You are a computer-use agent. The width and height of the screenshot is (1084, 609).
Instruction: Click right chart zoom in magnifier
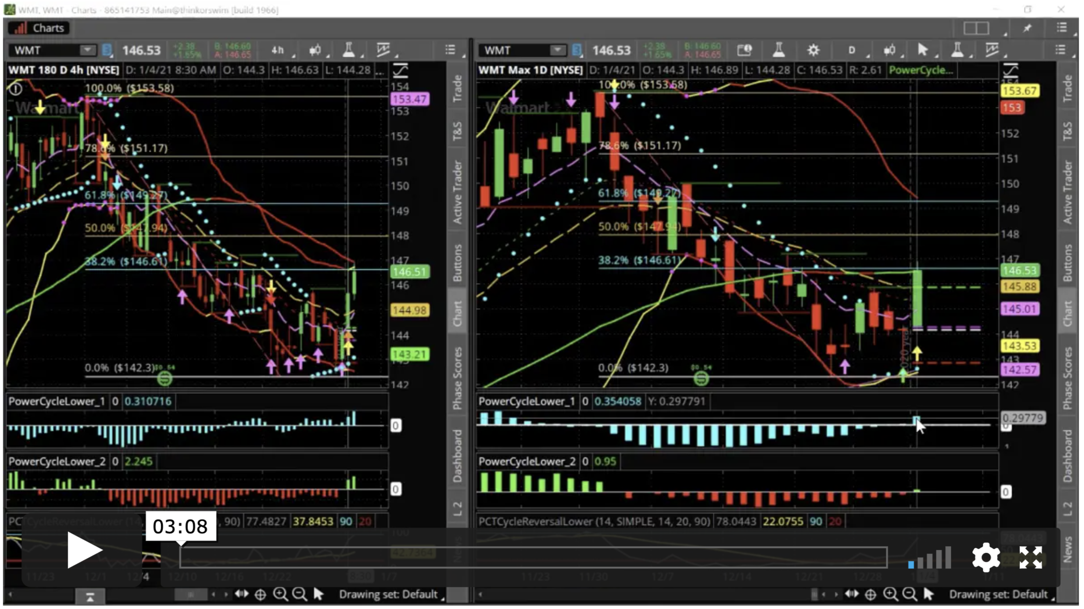tap(890, 594)
